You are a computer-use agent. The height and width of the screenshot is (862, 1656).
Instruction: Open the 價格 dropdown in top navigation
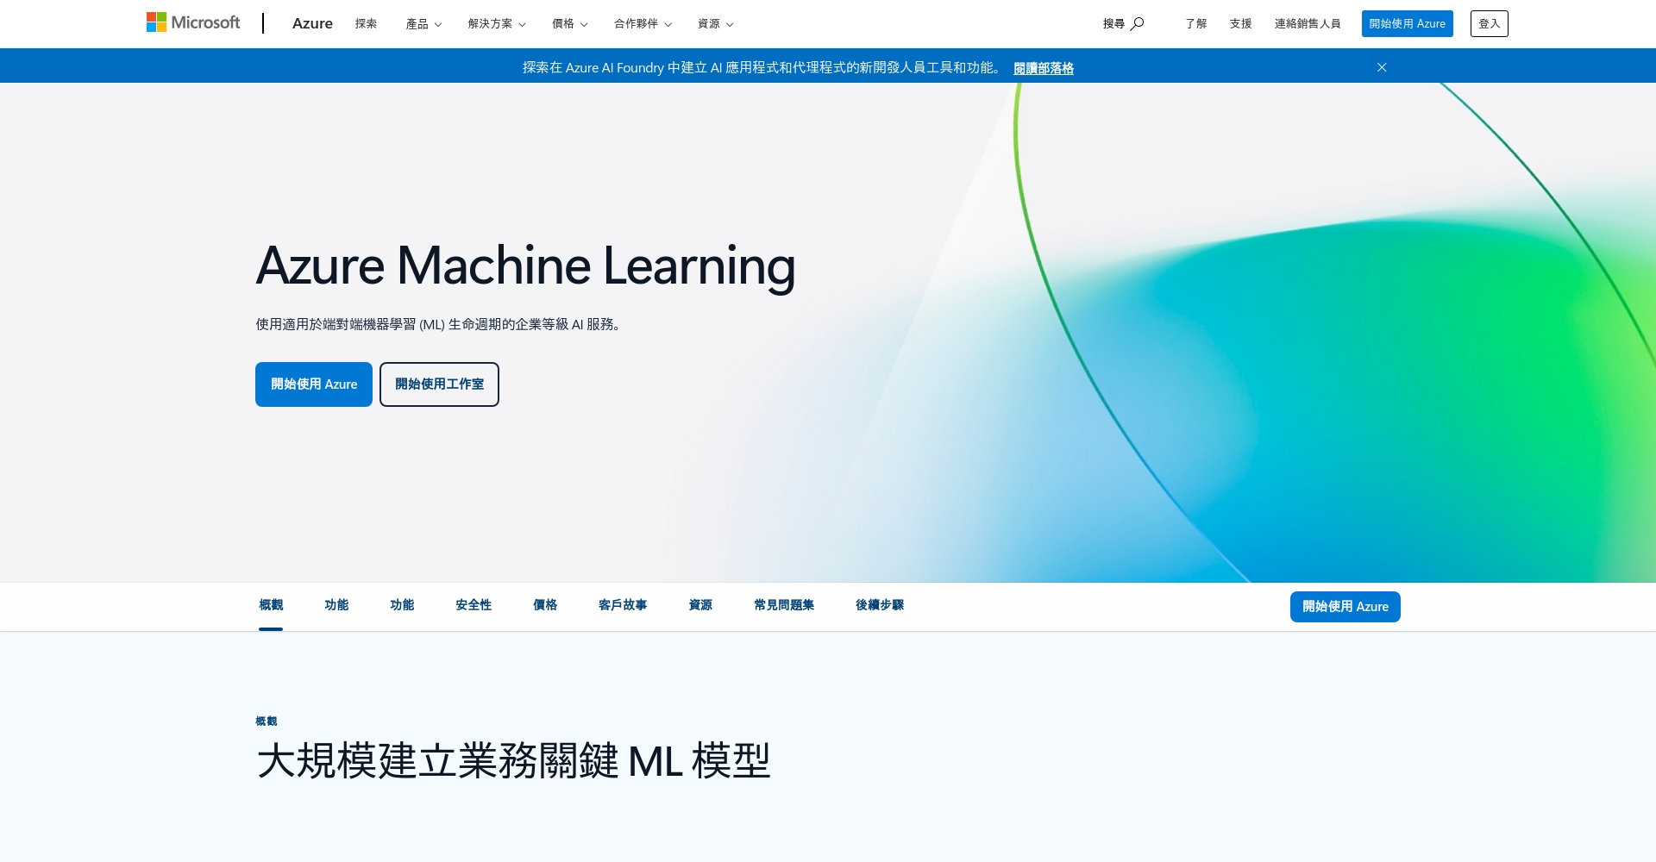pyautogui.click(x=569, y=24)
